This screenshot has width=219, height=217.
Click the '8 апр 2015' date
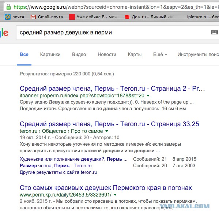tap(184, 159)
